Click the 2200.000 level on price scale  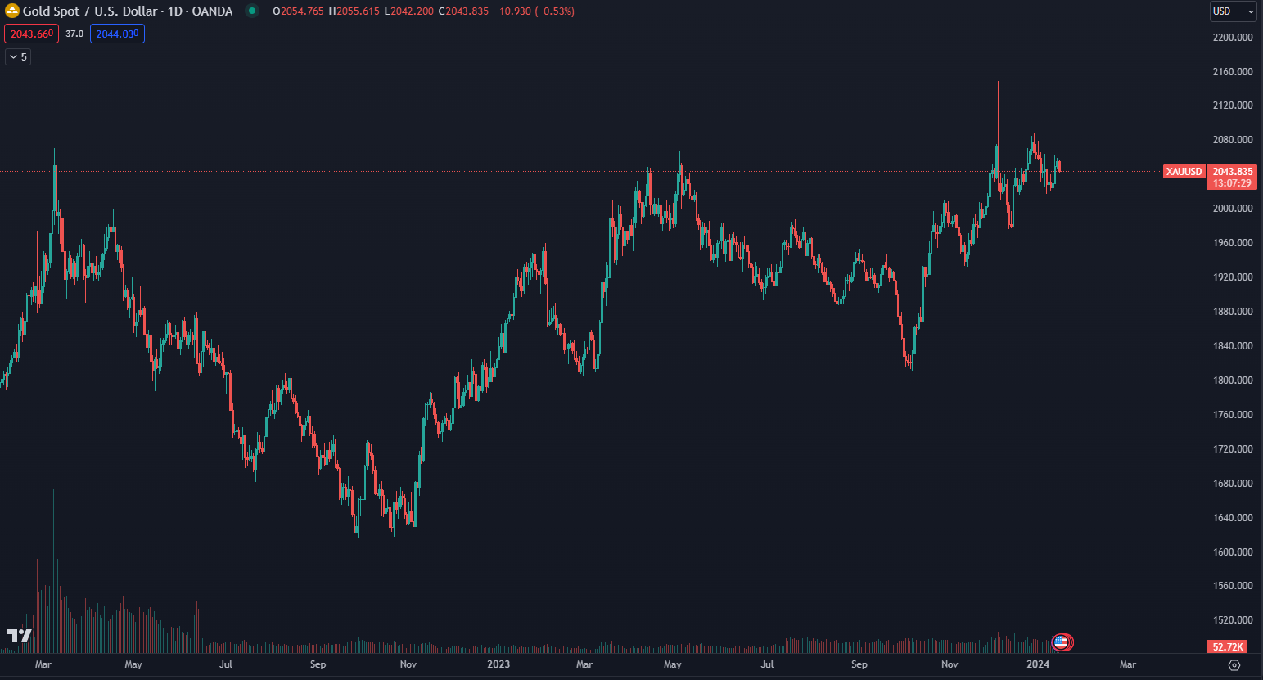point(1233,38)
